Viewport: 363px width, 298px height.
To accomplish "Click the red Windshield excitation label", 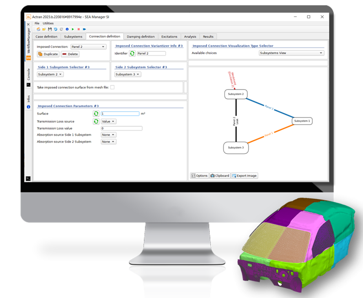I will (231, 80).
